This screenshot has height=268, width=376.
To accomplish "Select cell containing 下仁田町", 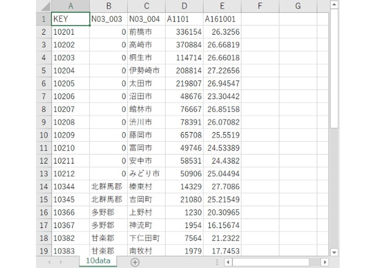I will [146, 238].
